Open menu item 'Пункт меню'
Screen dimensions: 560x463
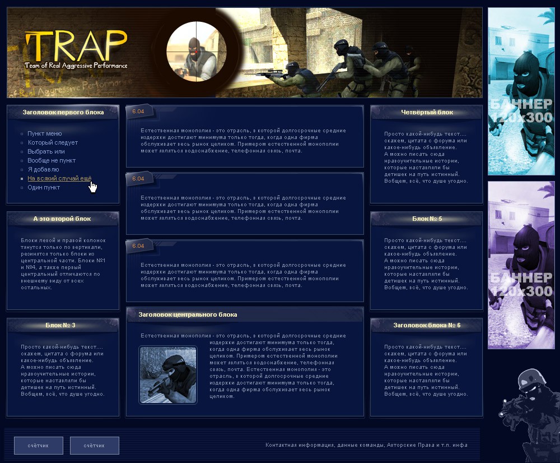[x=45, y=133]
